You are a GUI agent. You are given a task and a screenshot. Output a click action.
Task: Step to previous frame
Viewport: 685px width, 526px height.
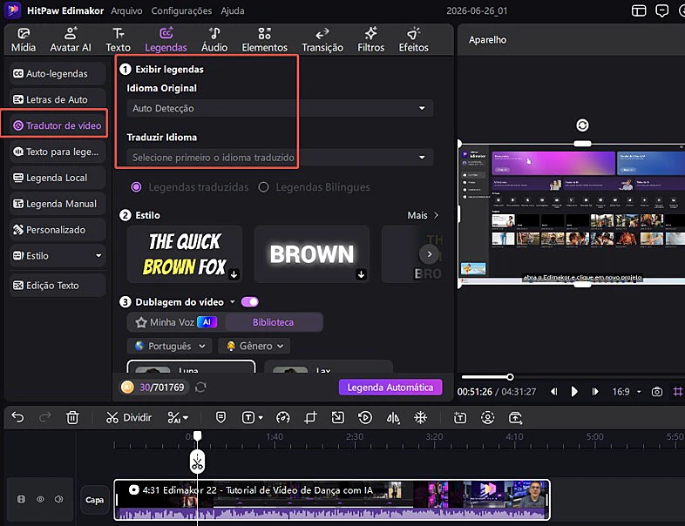coord(553,392)
